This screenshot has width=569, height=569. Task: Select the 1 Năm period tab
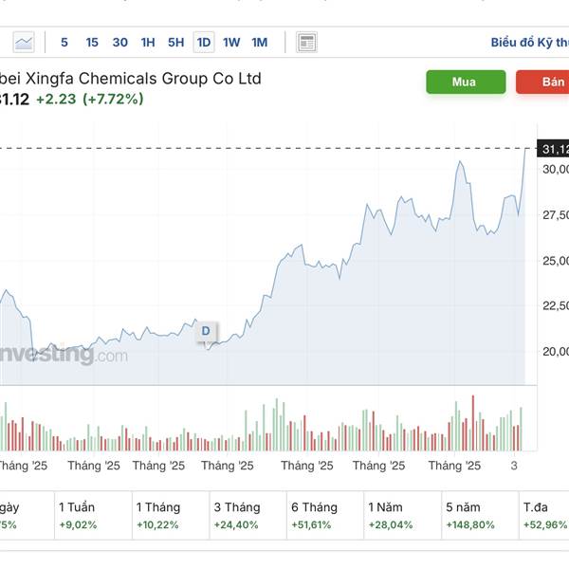(x=390, y=515)
